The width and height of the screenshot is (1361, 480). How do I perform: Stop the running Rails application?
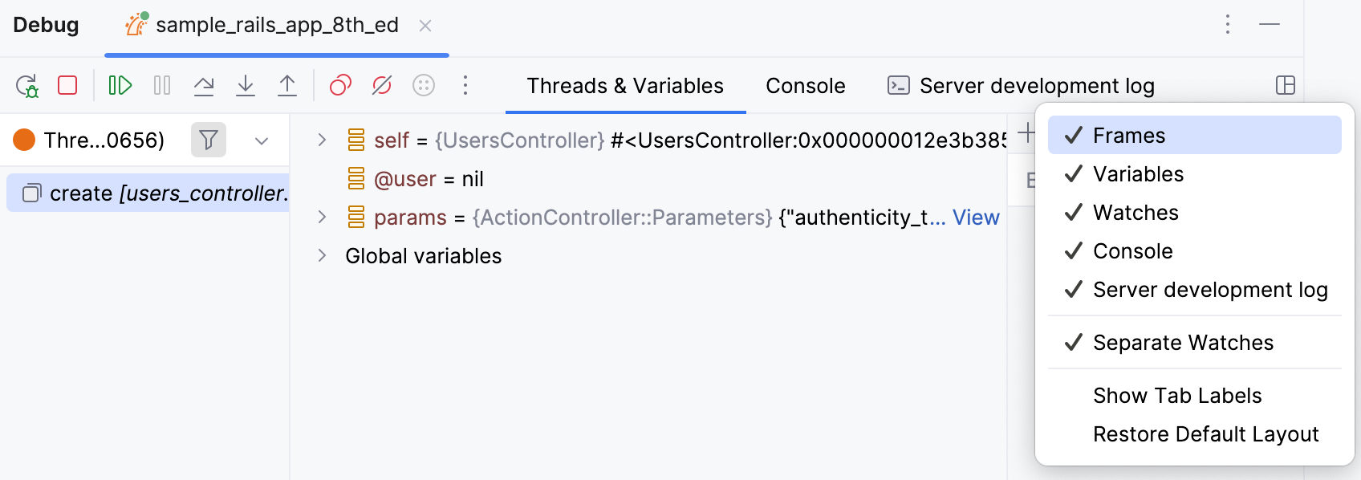click(x=67, y=85)
